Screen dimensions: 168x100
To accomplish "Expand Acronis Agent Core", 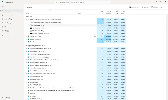I will coord(26,51).
